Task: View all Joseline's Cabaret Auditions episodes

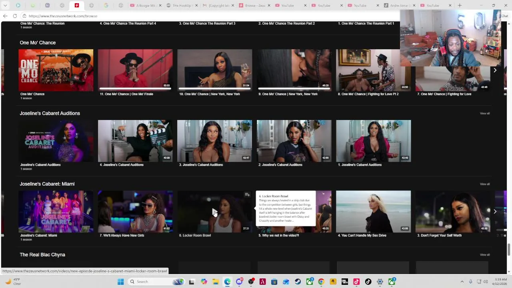Action: click(484, 114)
